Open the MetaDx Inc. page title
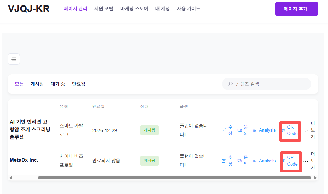The image size is (328, 194). [24, 160]
